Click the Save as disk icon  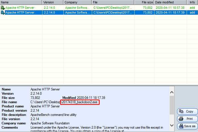[x=181, y=126]
